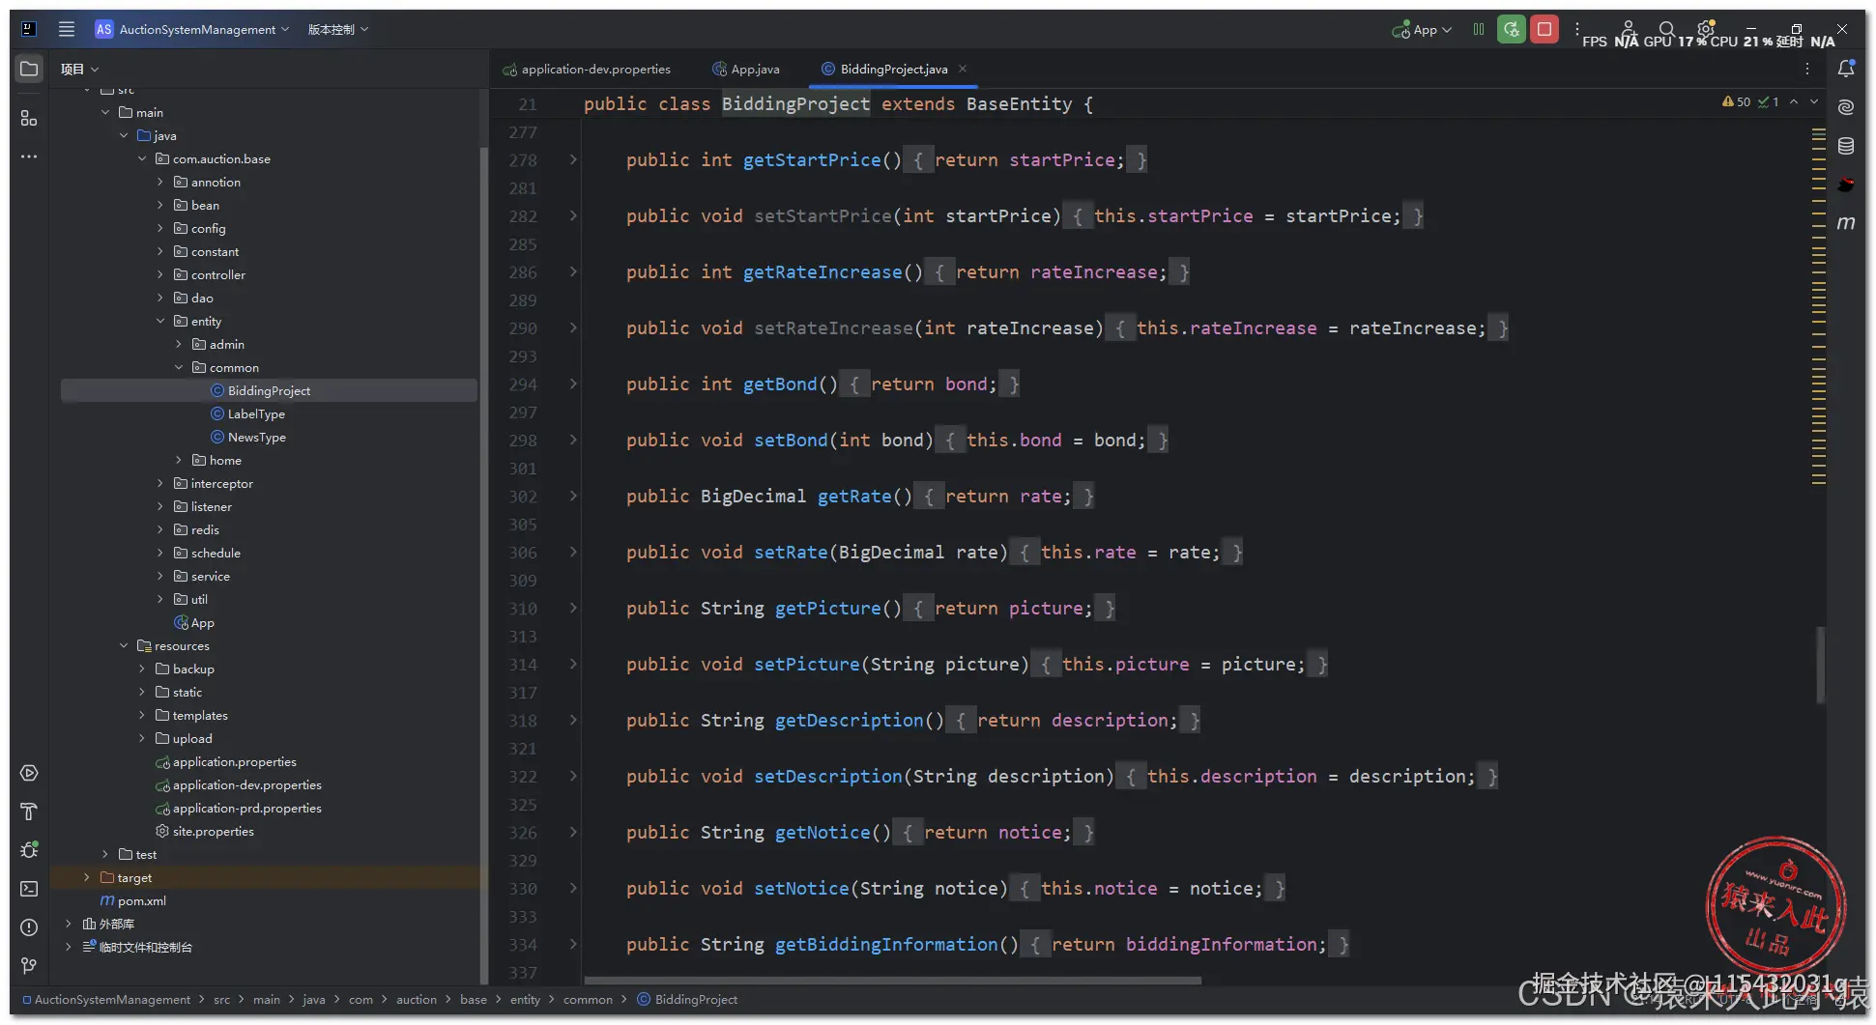Unfold the getStartPrice method

click(573, 159)
